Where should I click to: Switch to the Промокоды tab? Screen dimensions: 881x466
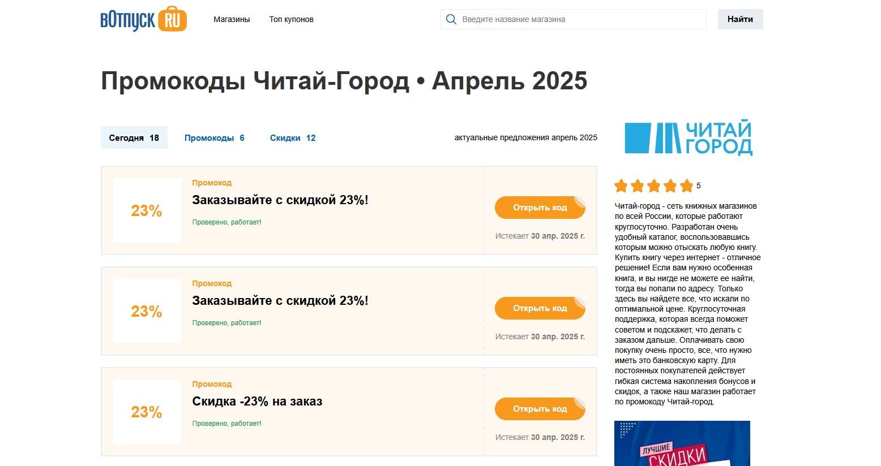click(214, 137)
